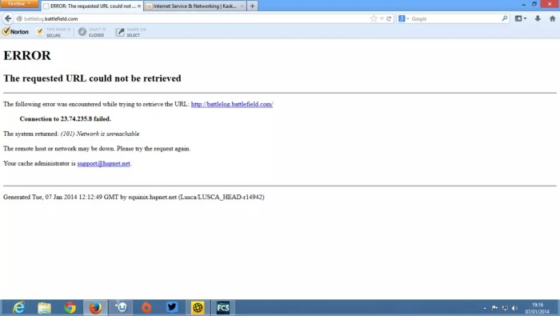Image resolution: width=560 pixels, height=316 pixels.
Task: Close the Internet Service & Networking tab
Action: [242, 6]
